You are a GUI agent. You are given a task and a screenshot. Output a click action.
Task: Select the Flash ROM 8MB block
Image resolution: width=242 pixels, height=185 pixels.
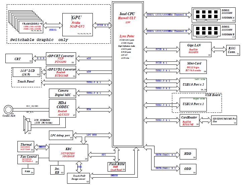[117, 167]
